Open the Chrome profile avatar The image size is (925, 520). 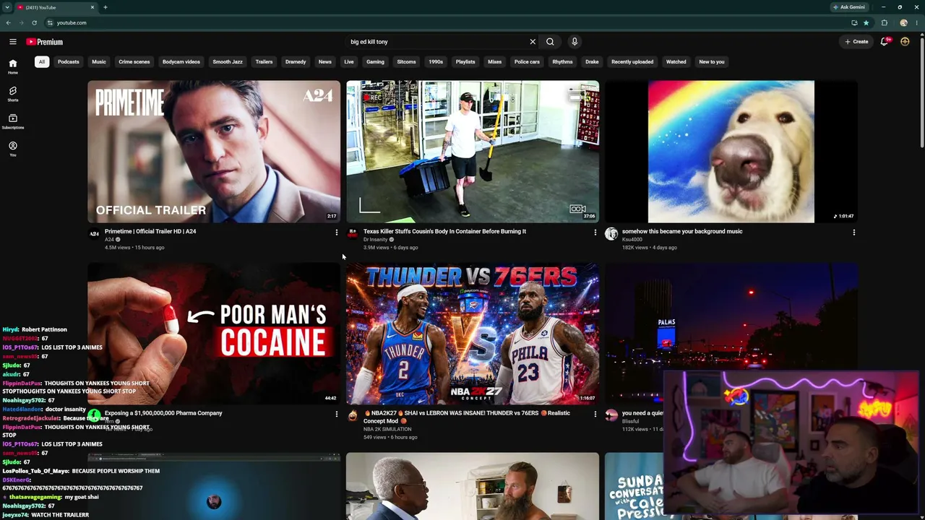(903, 22)
